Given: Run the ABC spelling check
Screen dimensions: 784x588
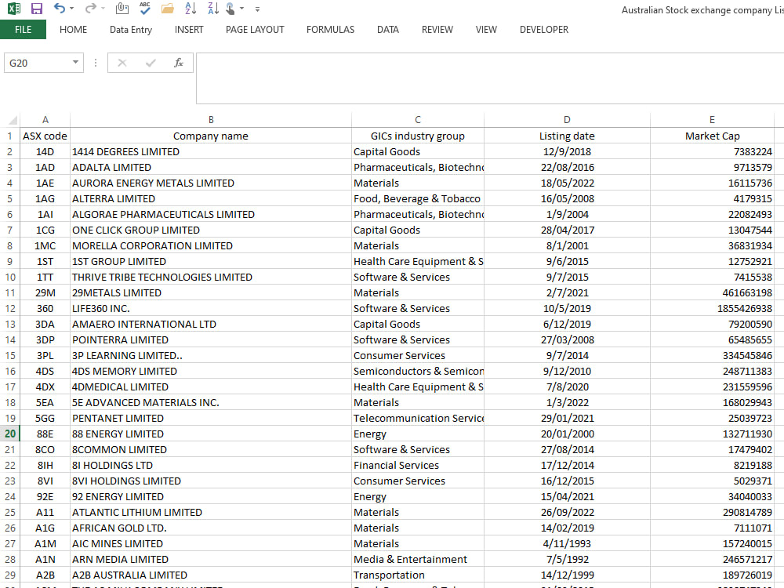Looking at the screenshot, I should [145, 8].
